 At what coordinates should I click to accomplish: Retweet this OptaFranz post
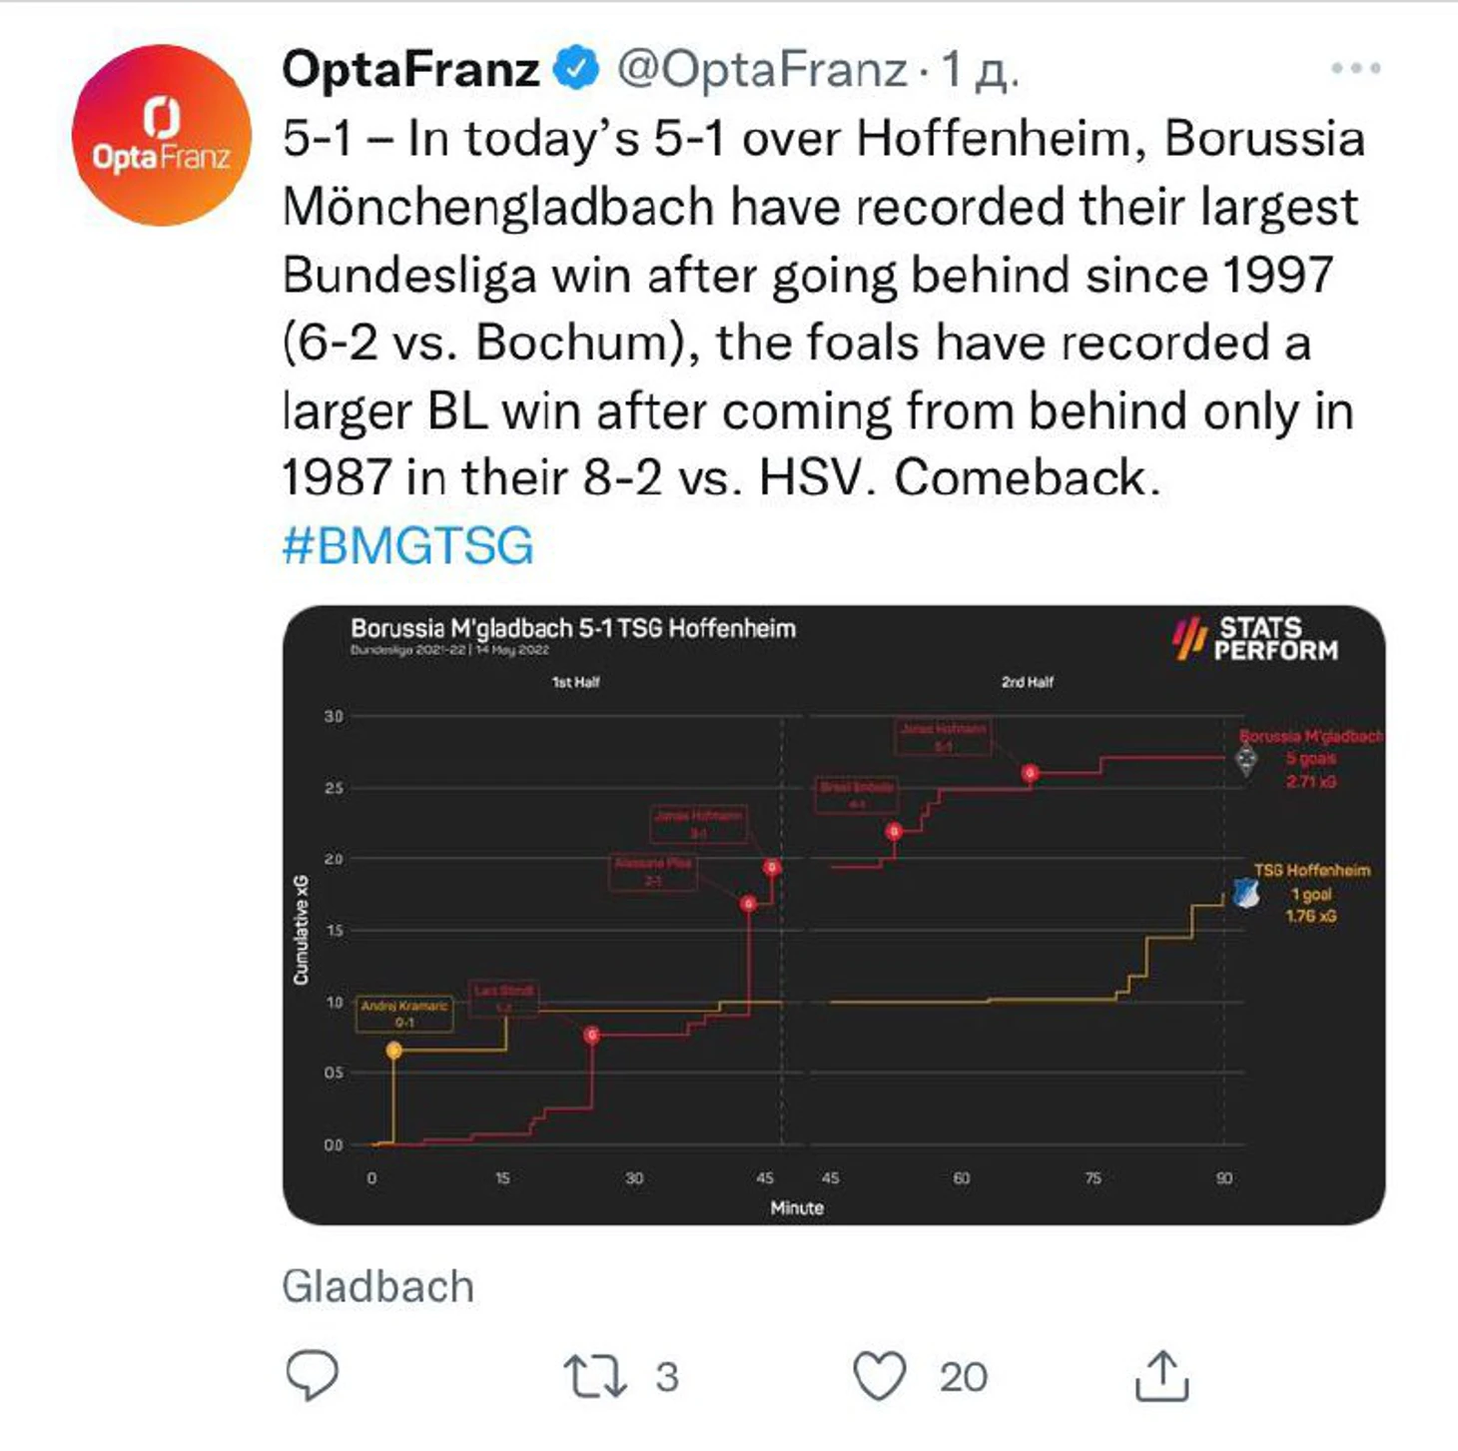(x=595, y=1375)
